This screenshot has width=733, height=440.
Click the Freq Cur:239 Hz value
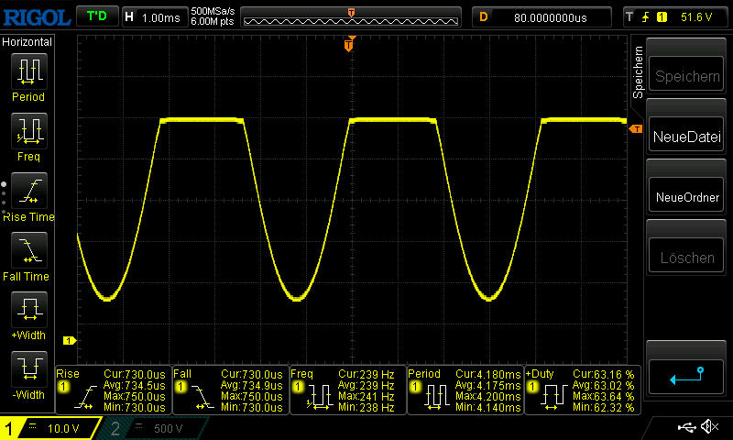point(366,375)
